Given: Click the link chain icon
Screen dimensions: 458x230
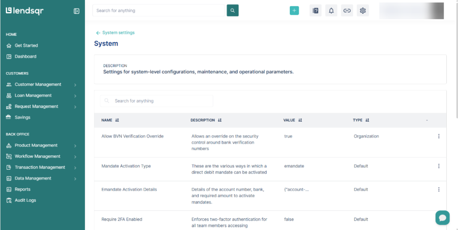Looking at the screenshot, I should pyautogui.click(x=347, y=11).
